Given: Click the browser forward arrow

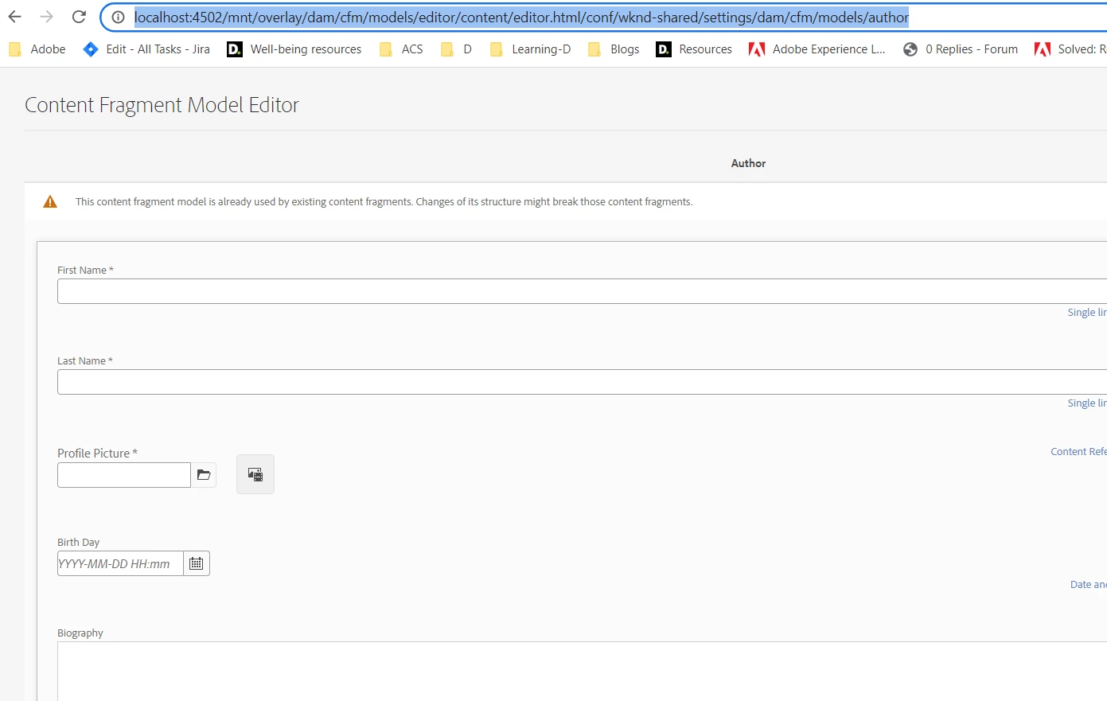Looking at the screenshot, I should (46, 17).
